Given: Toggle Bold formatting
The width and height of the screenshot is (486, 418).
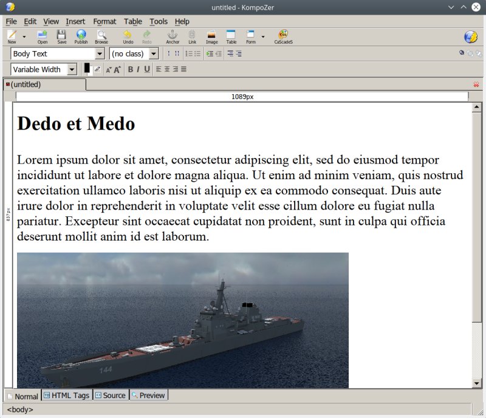Looking at the screenshot, I should tap(130, 69).
